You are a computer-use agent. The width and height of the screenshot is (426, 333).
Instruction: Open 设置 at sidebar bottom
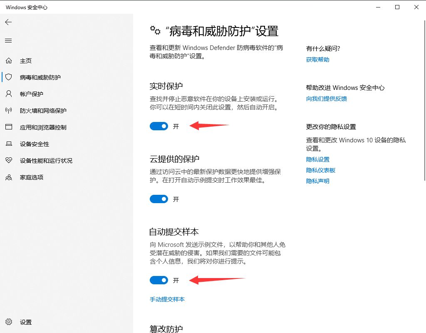[26, 322]
